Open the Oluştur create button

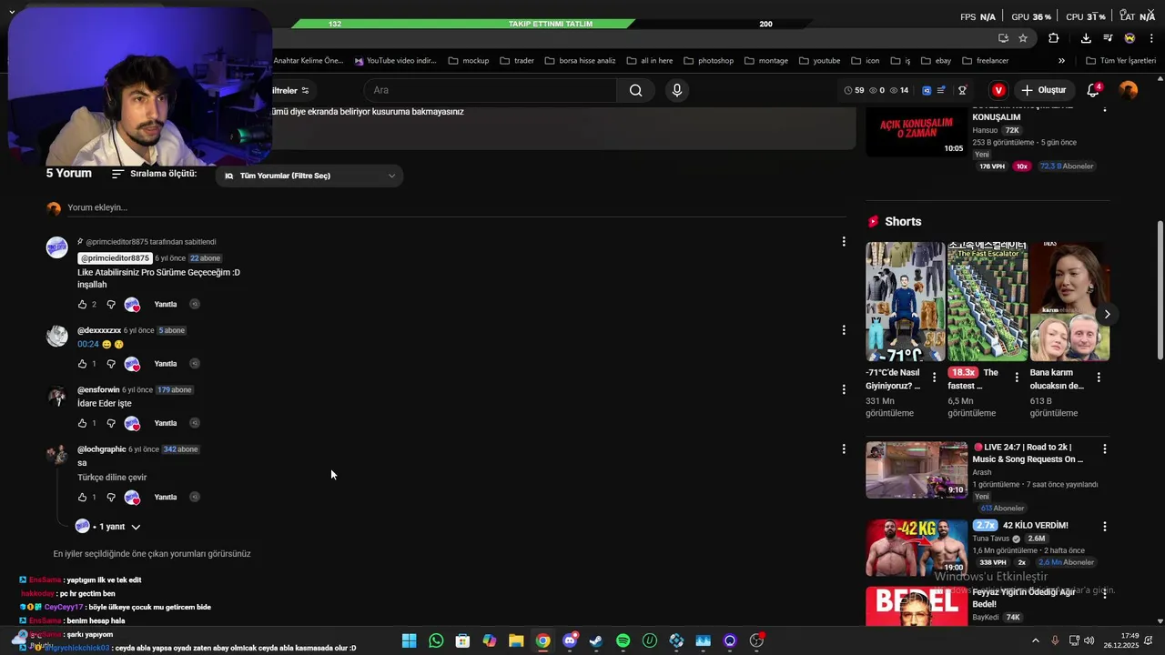[x=1043, y=90]
